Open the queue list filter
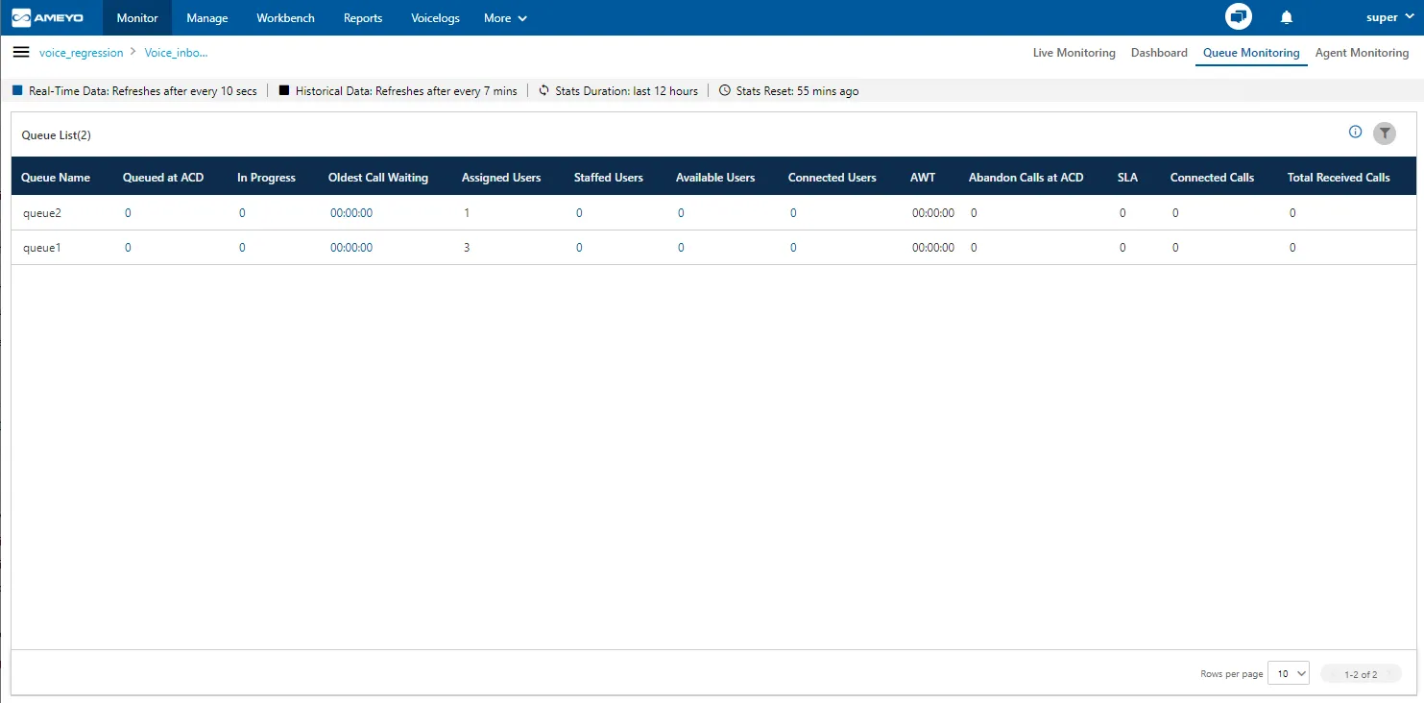Viewport: 1424px width, 703px height. pyautogui.click(x=1384, y=133)
